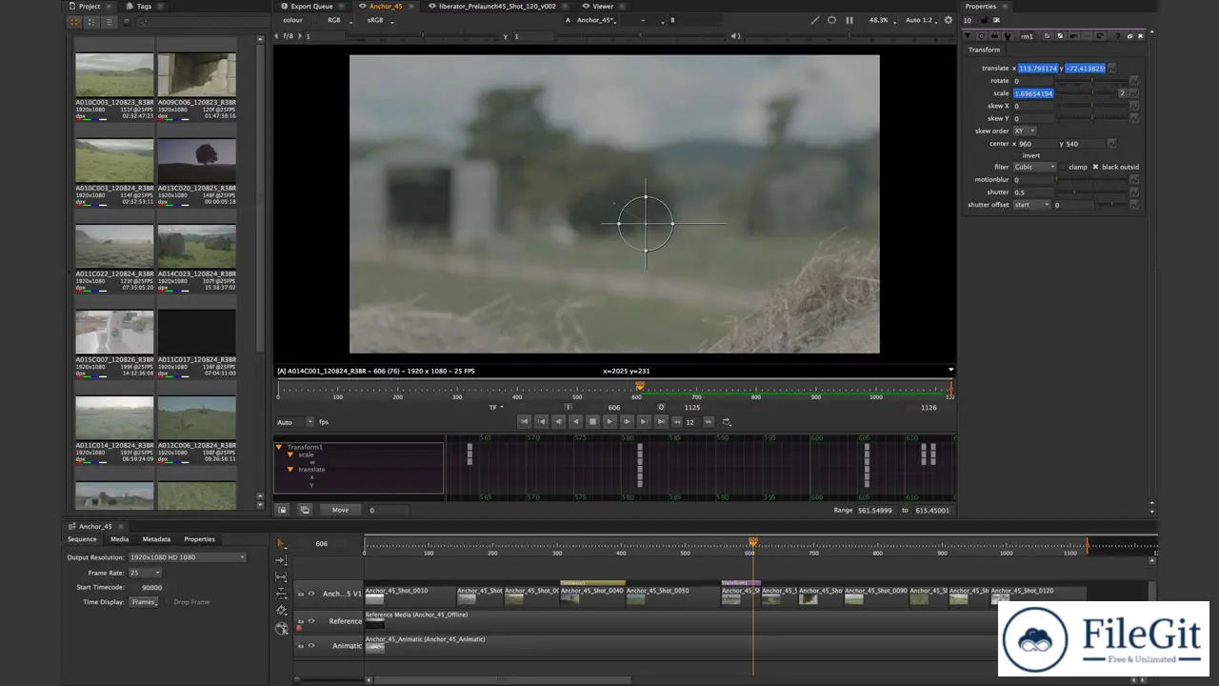
Task: Open the sRGB colorspace dropdown
Action: [x=379, y=20]
